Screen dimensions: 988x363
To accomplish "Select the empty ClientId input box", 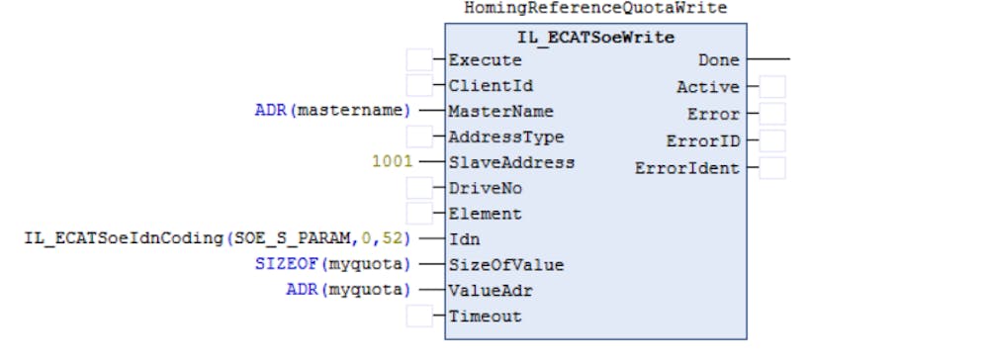I will point(419,85).
